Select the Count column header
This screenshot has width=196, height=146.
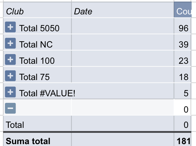click(x=183, y=10)
